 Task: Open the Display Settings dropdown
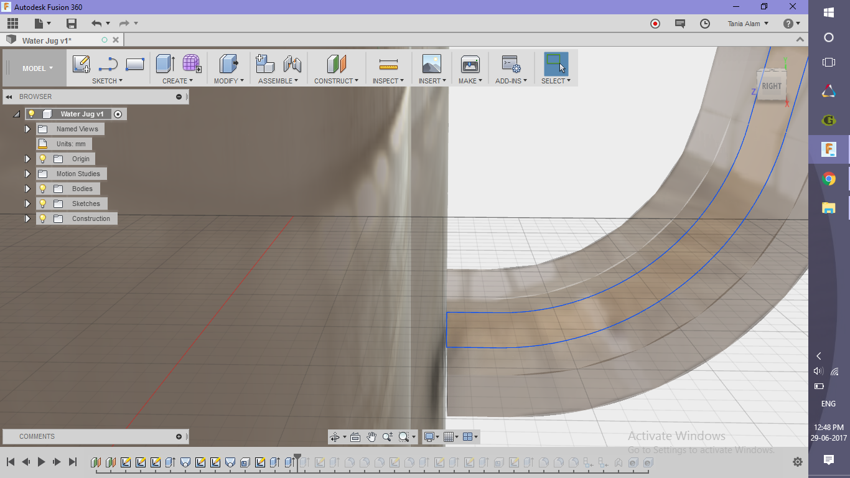[431, 437]
